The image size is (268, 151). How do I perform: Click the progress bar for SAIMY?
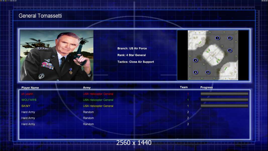[x=224, y=106]
